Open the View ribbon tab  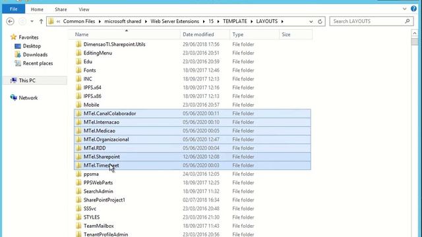point(84,9)
